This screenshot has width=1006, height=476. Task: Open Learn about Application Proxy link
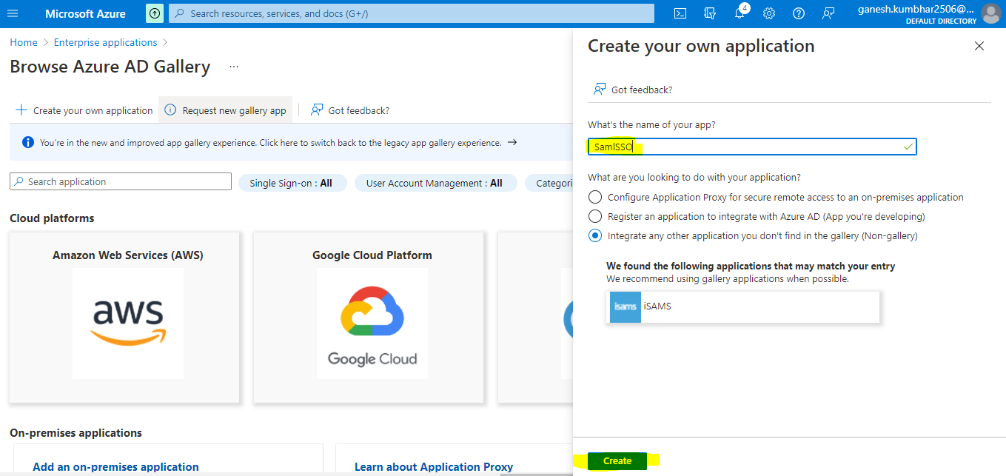click(434, 467)
